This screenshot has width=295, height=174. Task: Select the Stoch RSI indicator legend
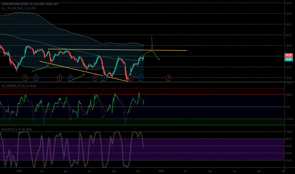(x=16, y=129)
